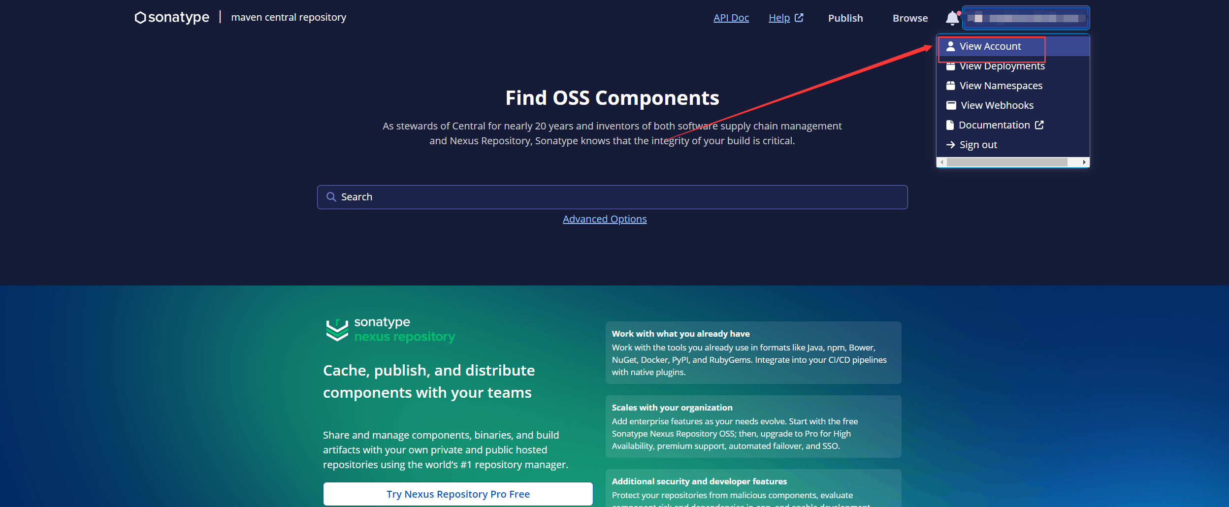This screenshot has height=507, width=1229.
Task: Click the magnifier icon in the search bar
Action: click(331, 197)
